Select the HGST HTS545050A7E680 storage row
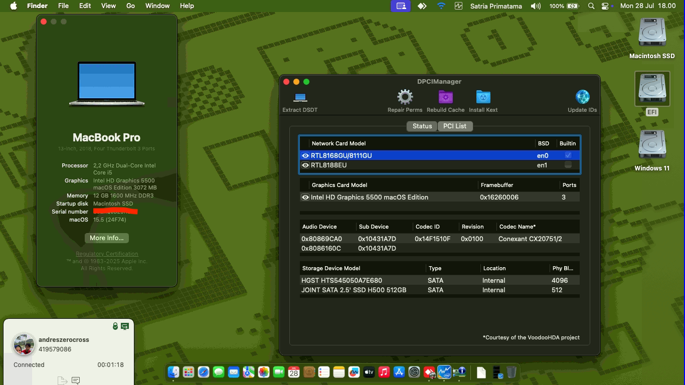685x385 pixels. [362, 280]
